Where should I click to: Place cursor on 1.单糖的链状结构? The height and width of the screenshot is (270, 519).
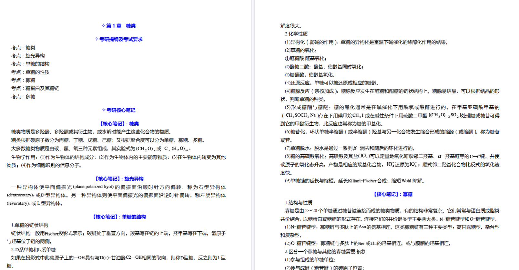[29, 225]
